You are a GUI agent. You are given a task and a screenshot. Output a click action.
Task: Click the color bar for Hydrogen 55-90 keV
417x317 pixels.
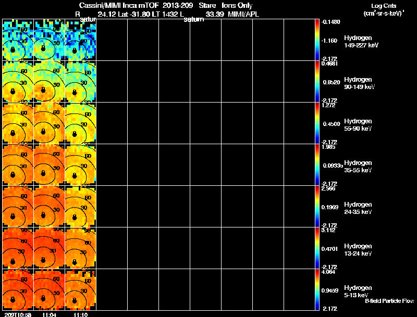pyautogui.click(x=317, y=123)
